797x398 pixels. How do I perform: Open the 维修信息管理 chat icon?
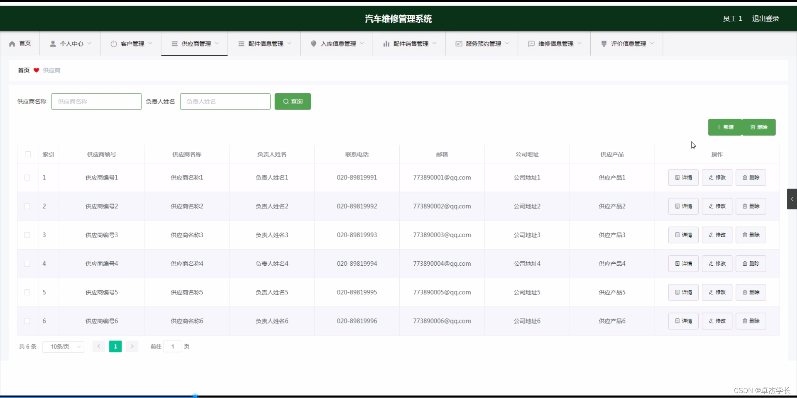click(x=532, y=44)
